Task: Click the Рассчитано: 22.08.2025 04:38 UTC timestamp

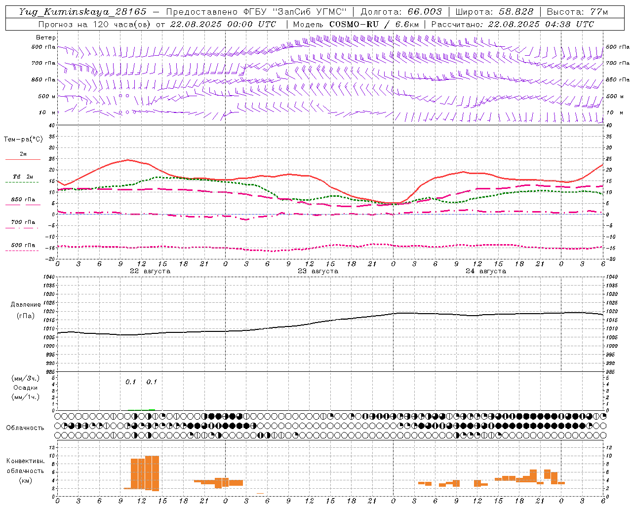Action: [513, 24]
